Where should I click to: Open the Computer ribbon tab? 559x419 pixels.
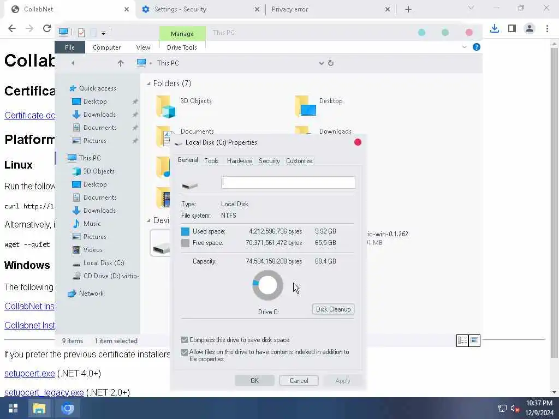(106, 47)
